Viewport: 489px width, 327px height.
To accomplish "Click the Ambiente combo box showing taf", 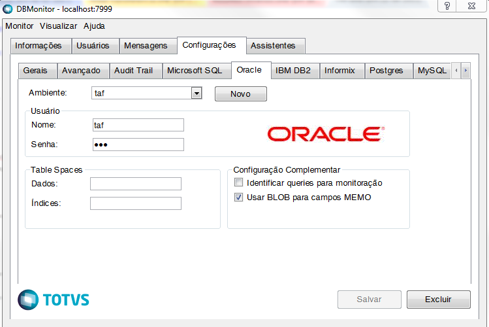I will 147,93.
